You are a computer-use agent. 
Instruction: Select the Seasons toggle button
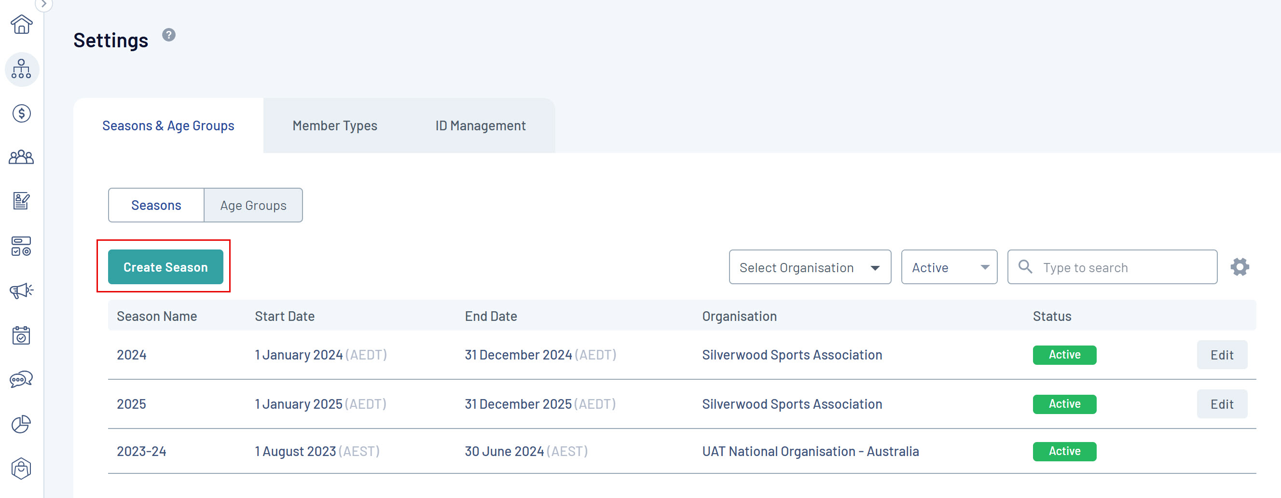156,205
